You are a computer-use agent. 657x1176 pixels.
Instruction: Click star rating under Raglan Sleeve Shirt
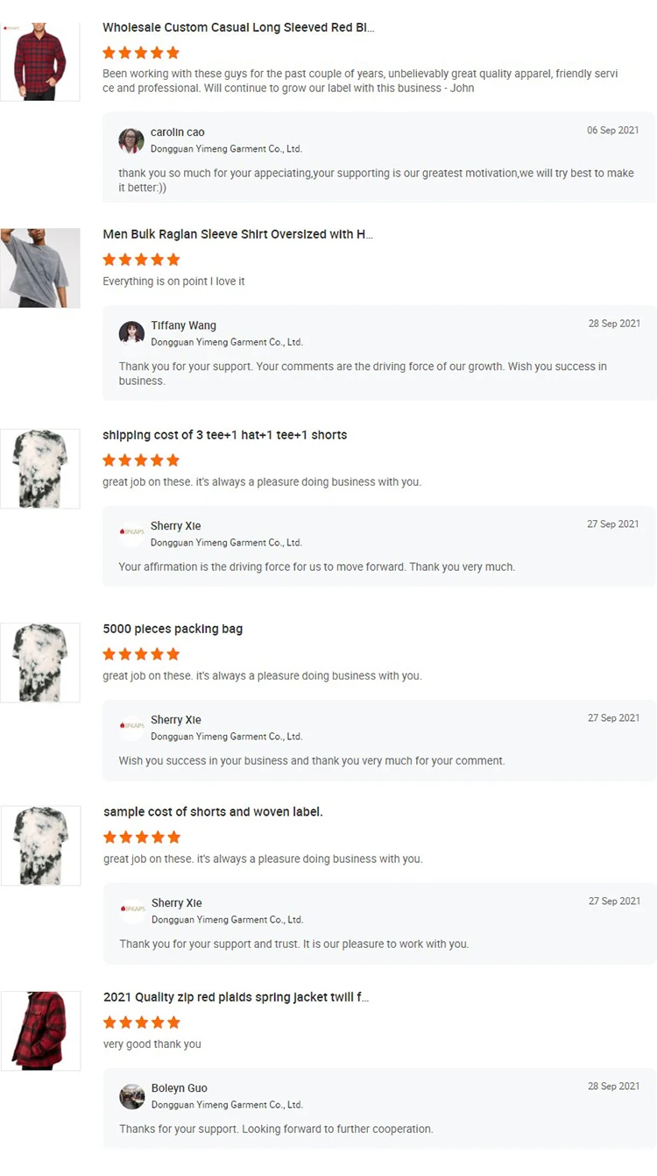[x=141, y=260]
